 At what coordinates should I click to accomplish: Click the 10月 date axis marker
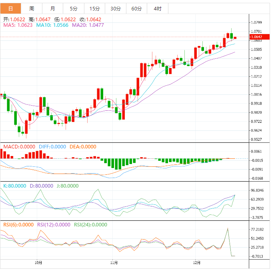(x=38, y=263)
